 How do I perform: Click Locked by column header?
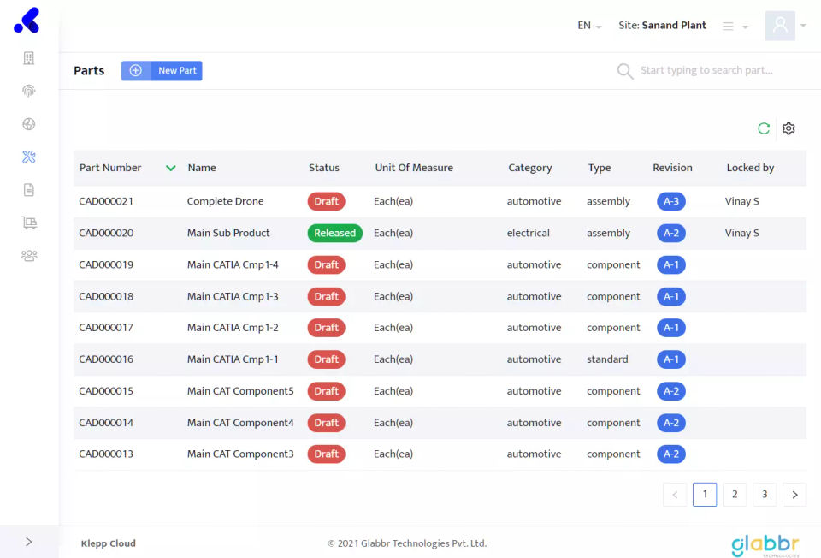750,168
